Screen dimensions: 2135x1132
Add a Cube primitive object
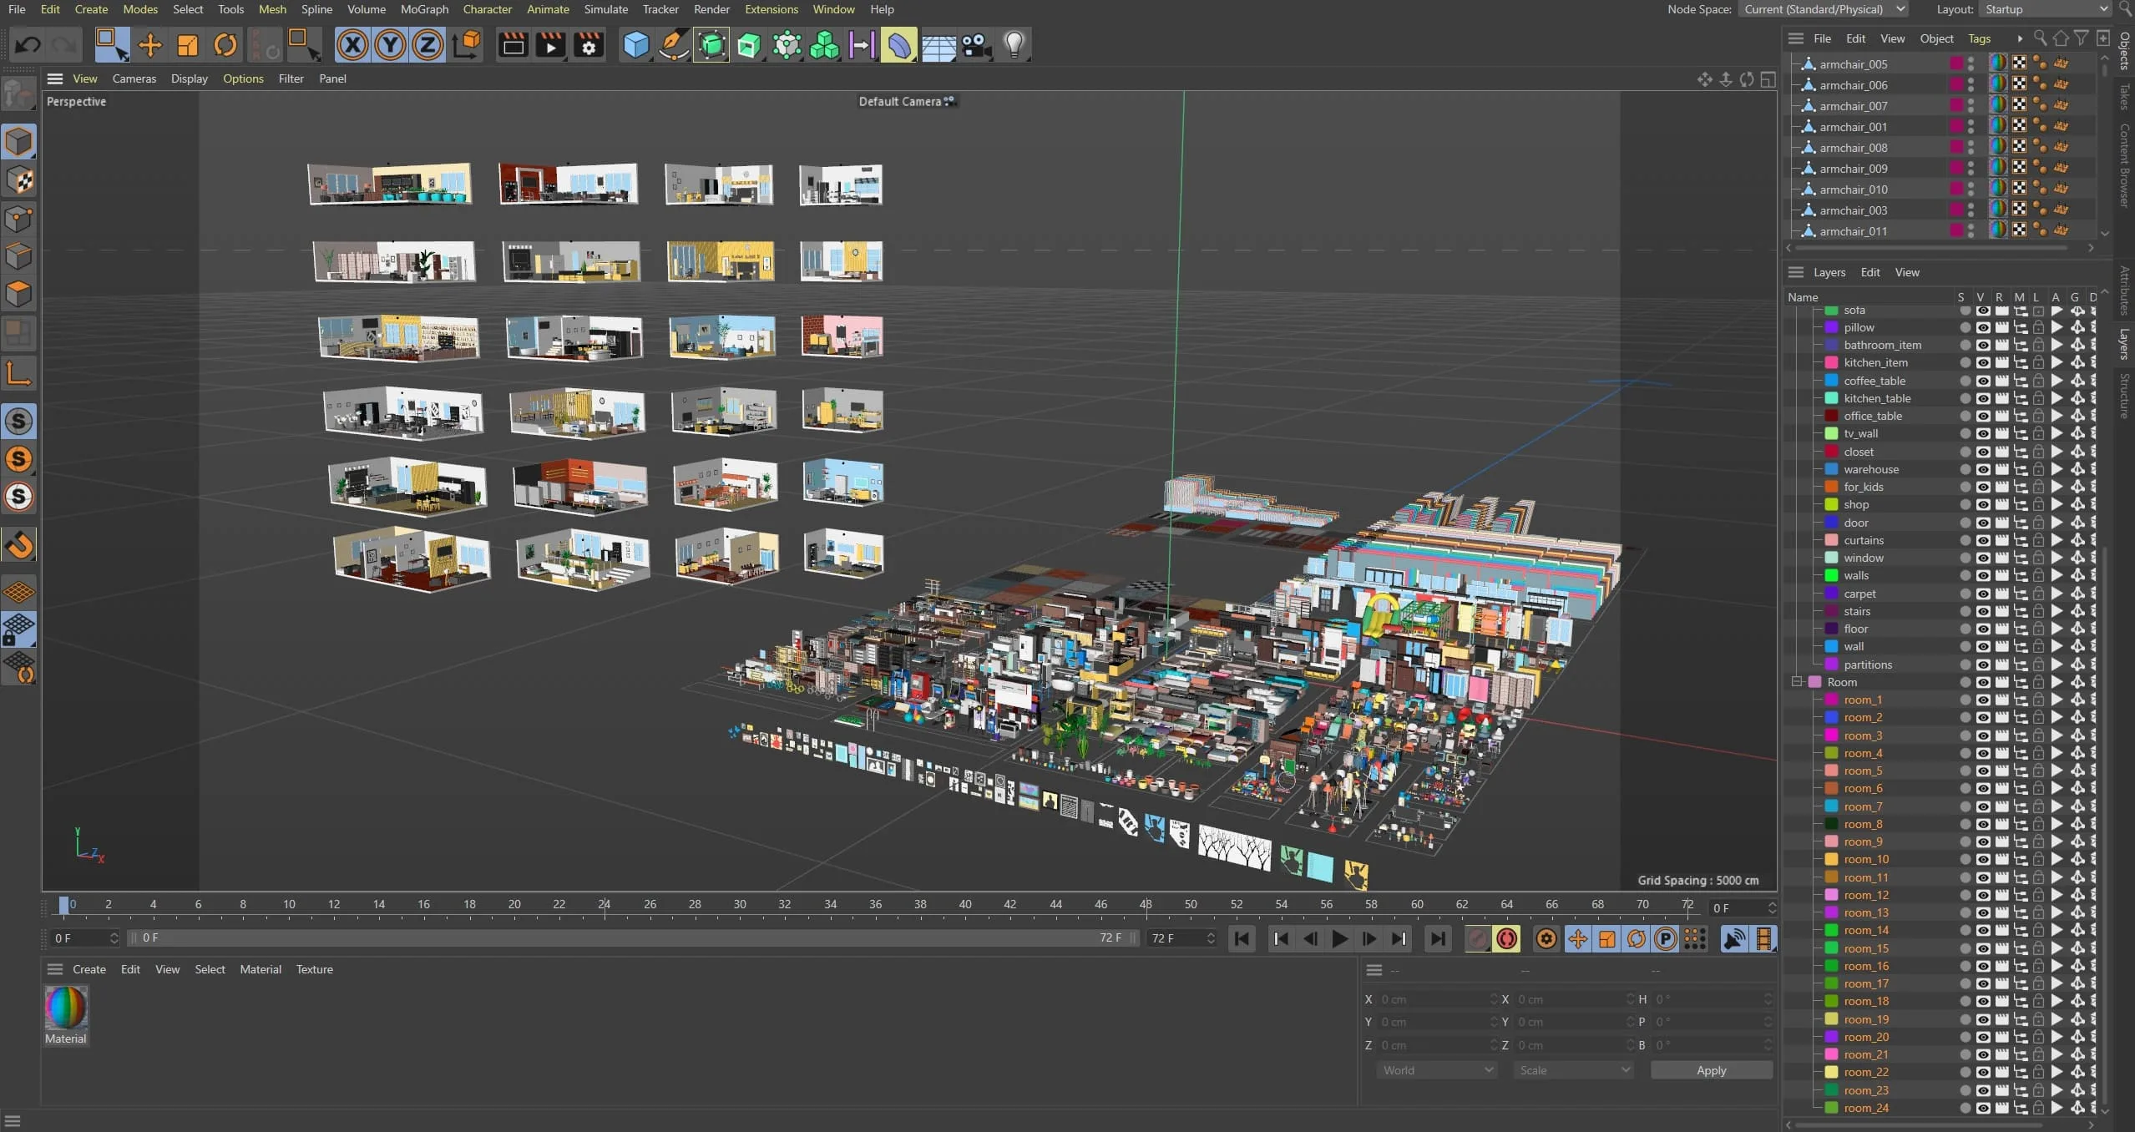636,45
